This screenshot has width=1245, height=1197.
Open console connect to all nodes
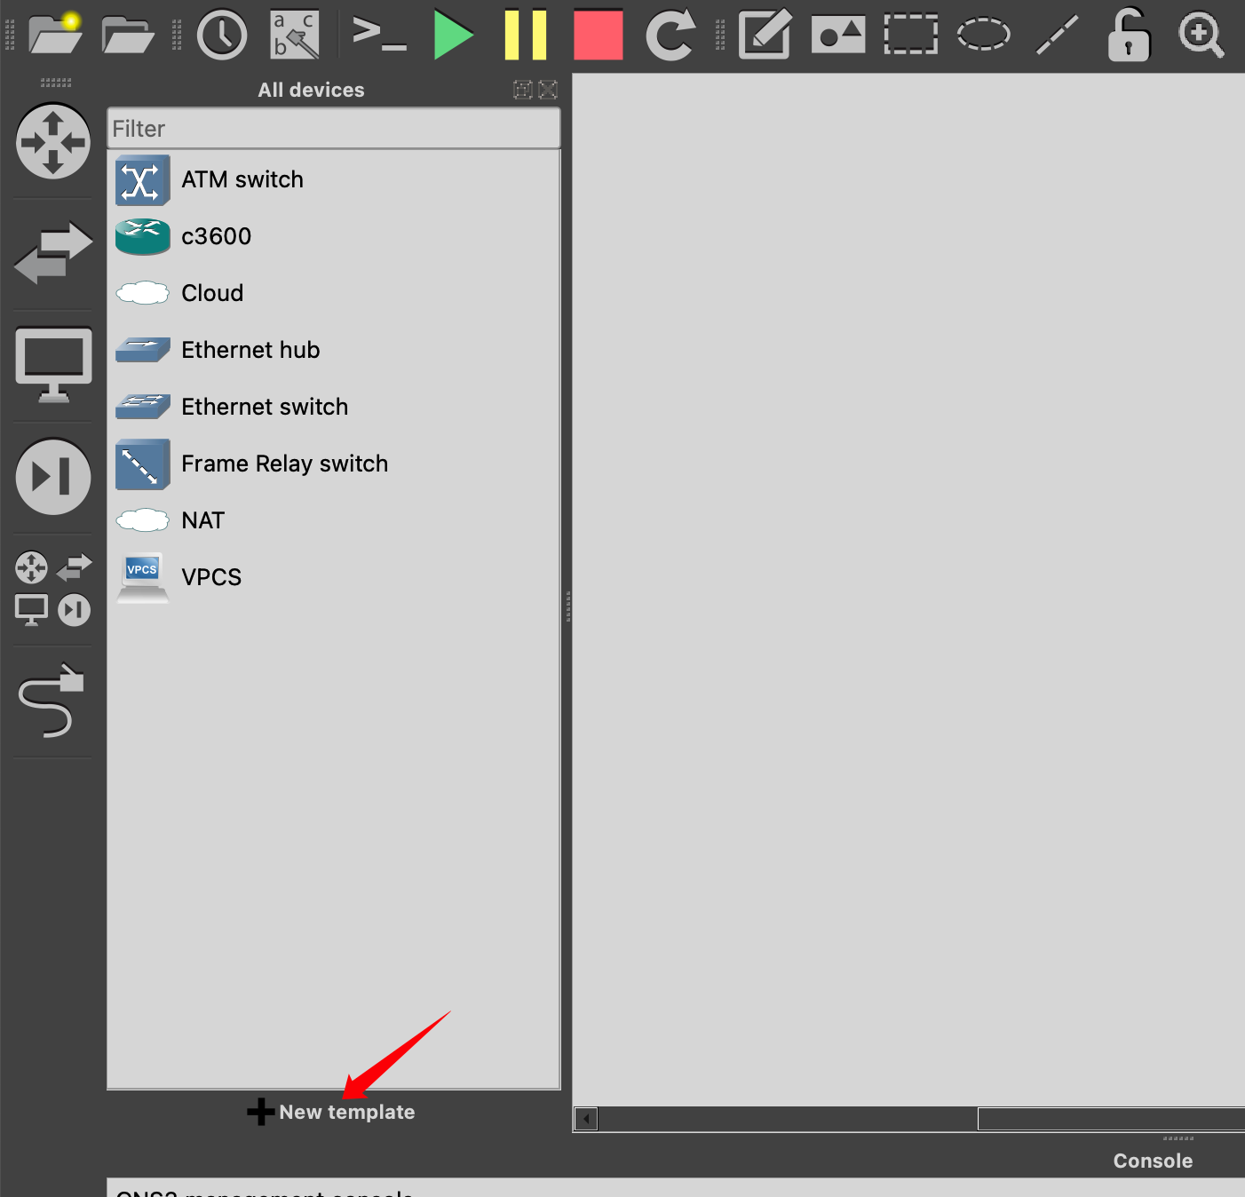[x=379, y=36]
